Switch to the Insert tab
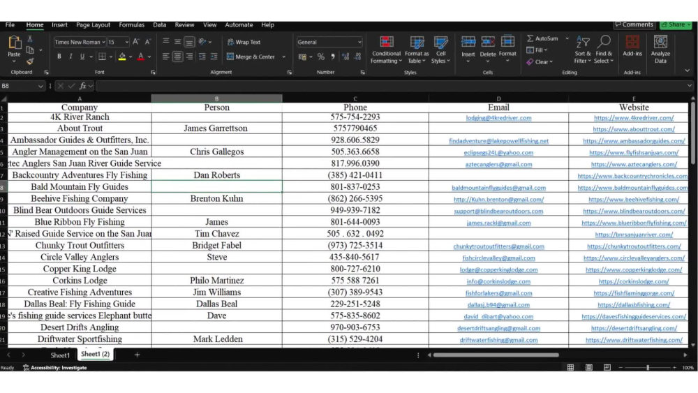The height and width of the screenshot is (393, 698). tap(59, 25)
